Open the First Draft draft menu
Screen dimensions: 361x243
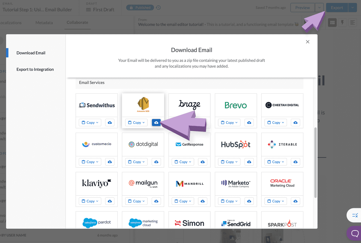(100, 10)
